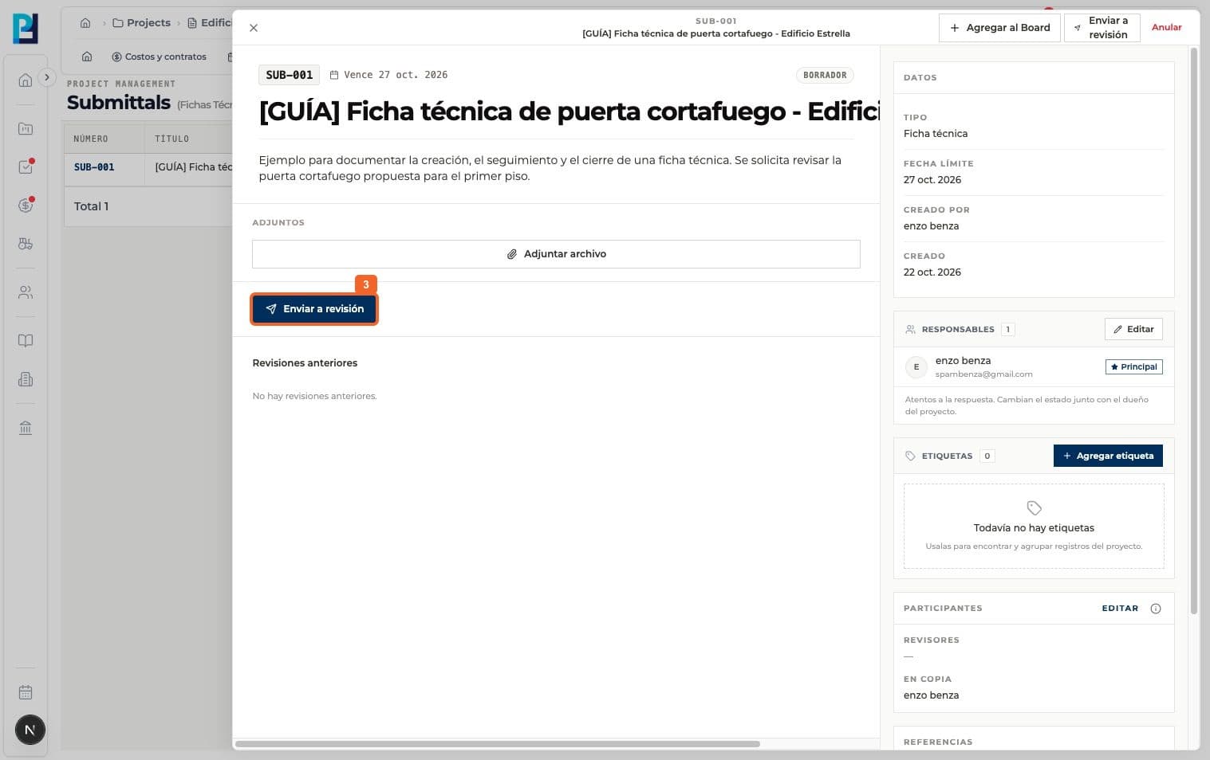Viewport: 1210px width, 760px height.
Task: Click the BORRADOR status badge
Action: 825,75
